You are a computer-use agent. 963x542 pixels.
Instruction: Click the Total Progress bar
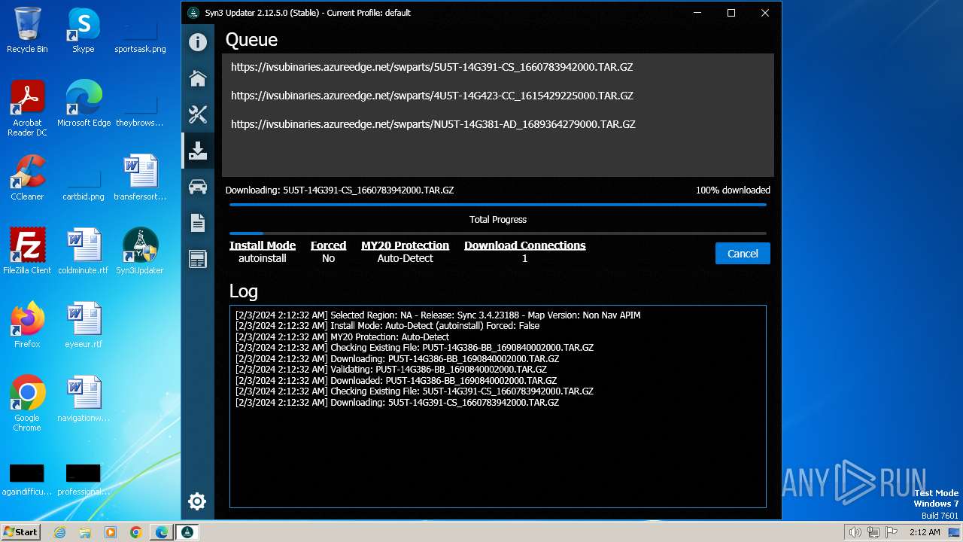coord(498,233)
